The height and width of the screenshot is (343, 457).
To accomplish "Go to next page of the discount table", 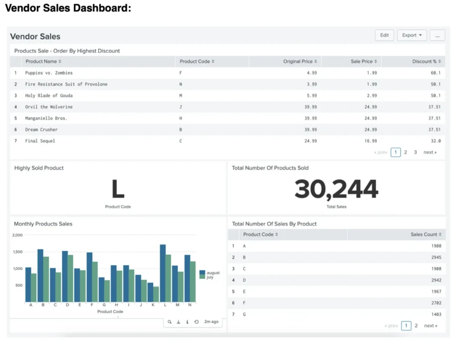I will point(429,152).
